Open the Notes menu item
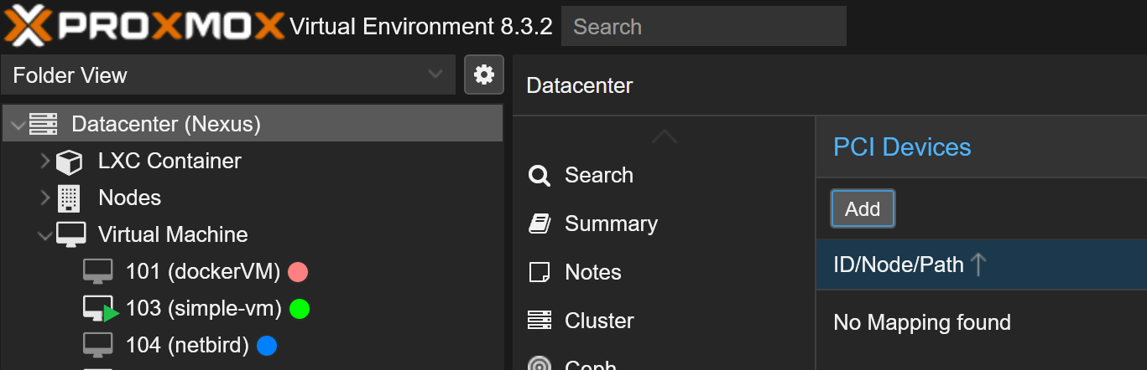1147x370 pixels. (x=592, y=273)
